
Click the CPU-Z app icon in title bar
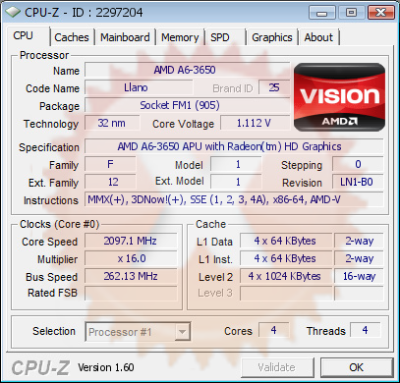tap(13, 12)
